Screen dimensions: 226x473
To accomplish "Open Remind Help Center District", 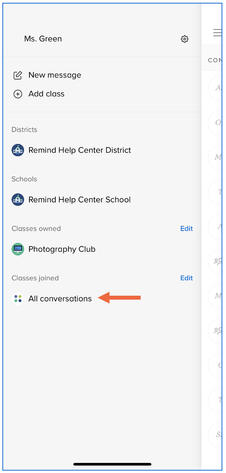I will [80, 150].
